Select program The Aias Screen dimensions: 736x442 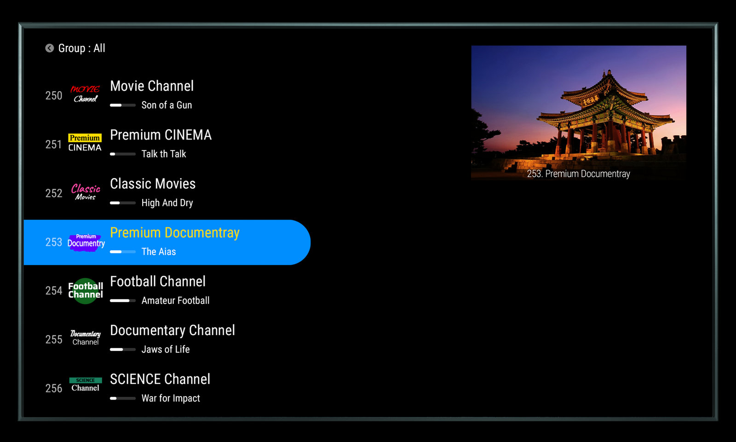159,251
